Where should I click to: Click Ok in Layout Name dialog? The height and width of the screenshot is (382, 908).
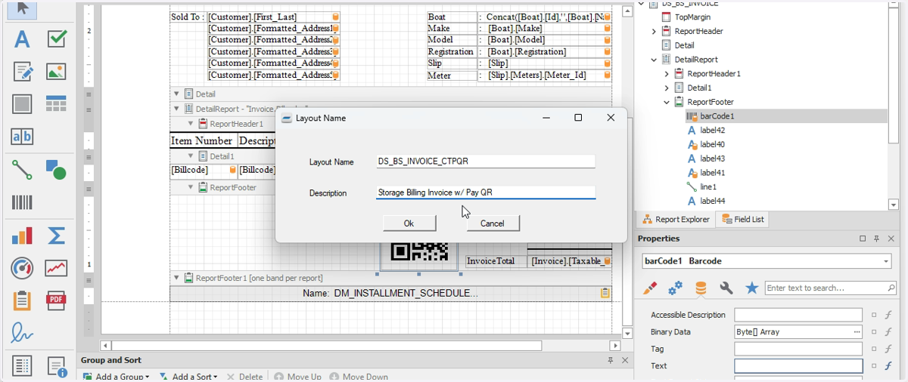409,223
